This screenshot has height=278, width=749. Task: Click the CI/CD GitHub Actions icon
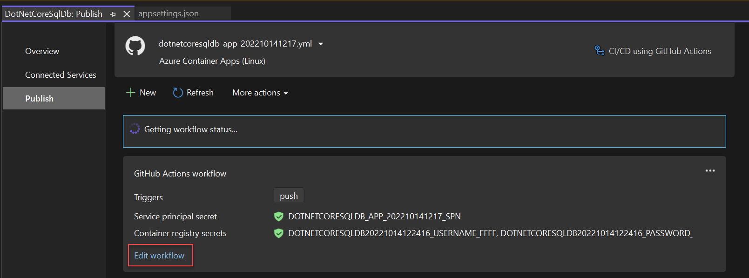coord(600,50)
